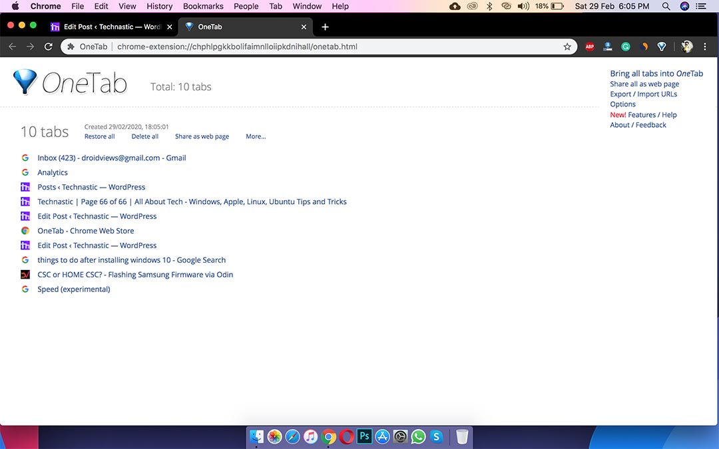Open the People menu
Viewport: 719px width, 449px height.
(246, 7)
